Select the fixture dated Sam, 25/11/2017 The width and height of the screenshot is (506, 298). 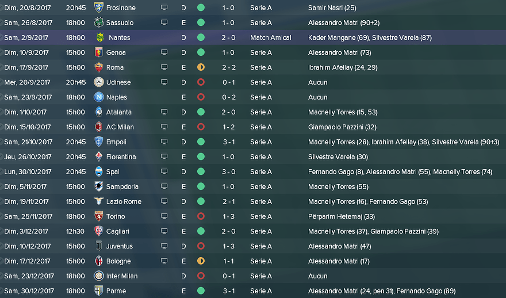click(x=29, y=216)
